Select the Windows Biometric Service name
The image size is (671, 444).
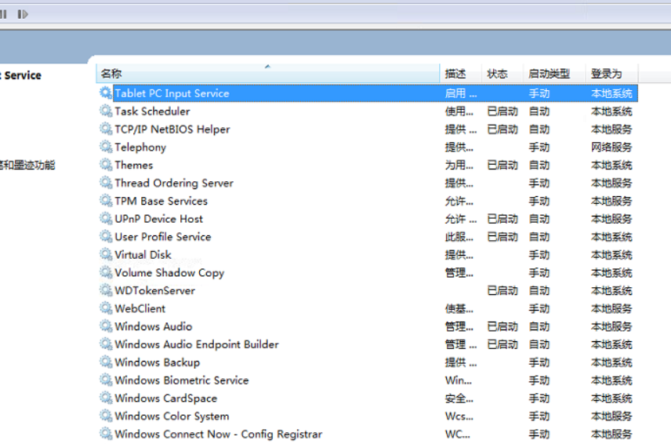[x=181, y=380]
